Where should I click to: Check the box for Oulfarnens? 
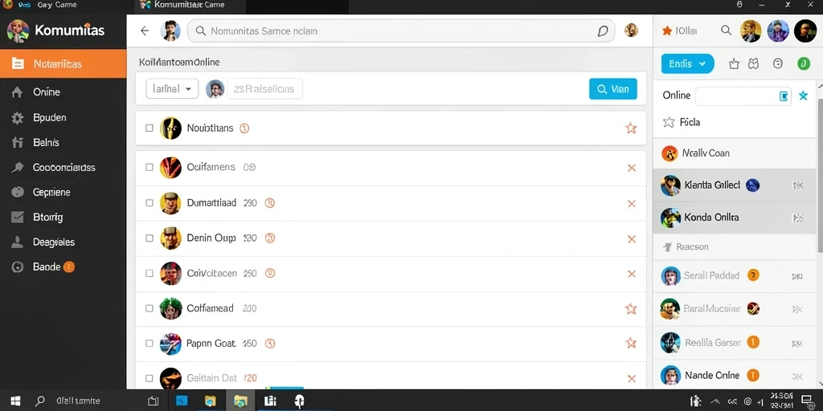pyautogui.click(x=149, y=167)
